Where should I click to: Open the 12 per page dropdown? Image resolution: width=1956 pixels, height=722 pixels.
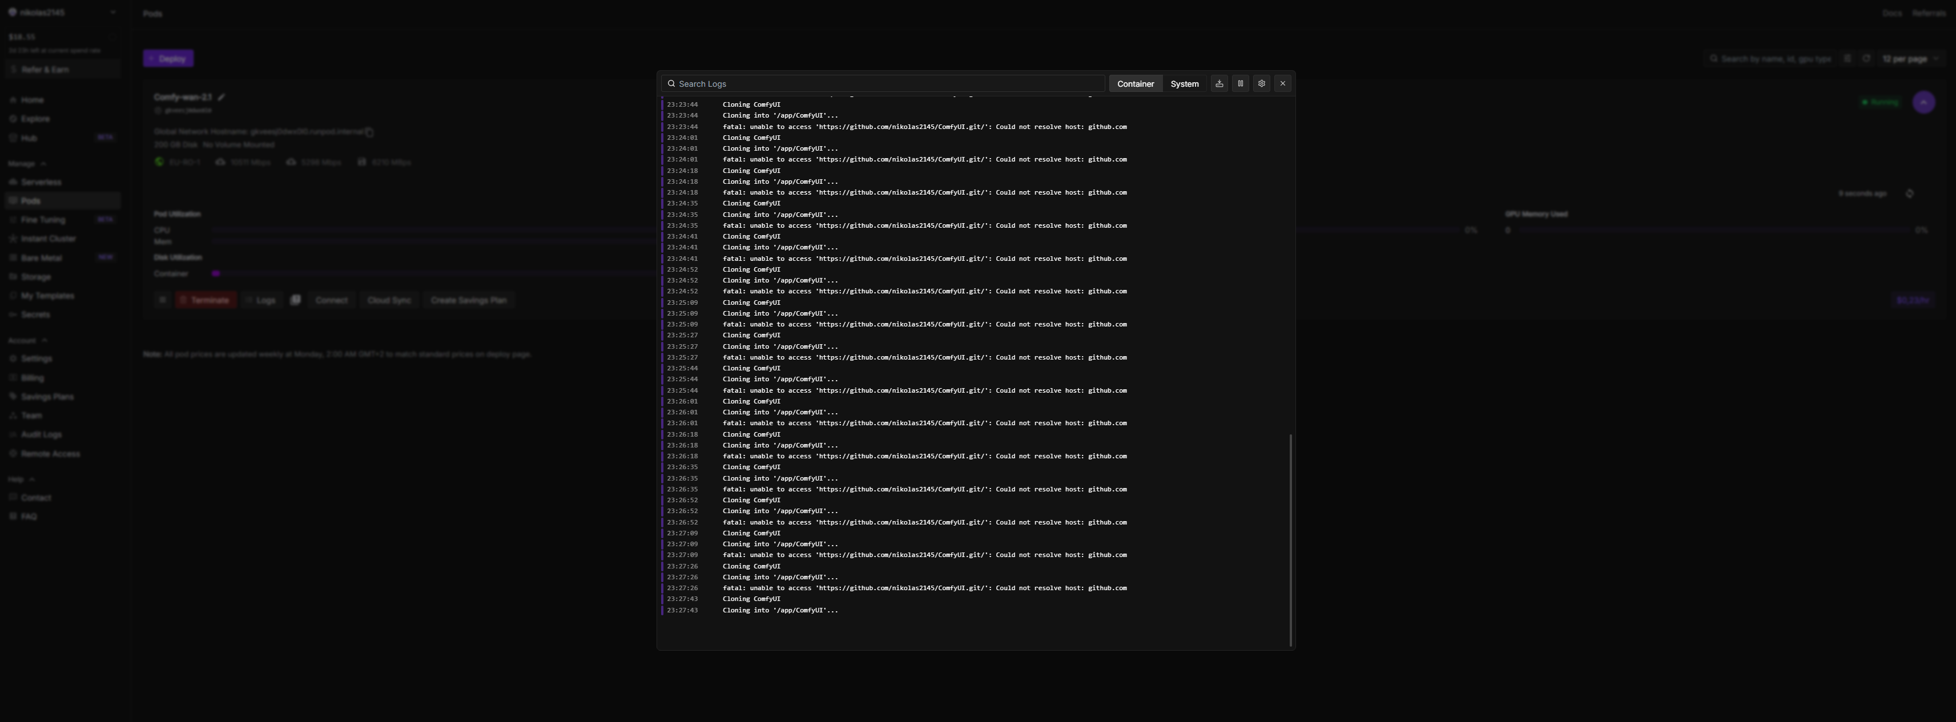(1910, 58)
